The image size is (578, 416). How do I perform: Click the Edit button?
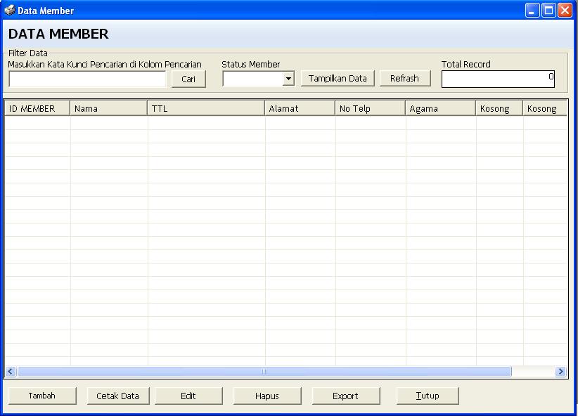pos(188,396)
